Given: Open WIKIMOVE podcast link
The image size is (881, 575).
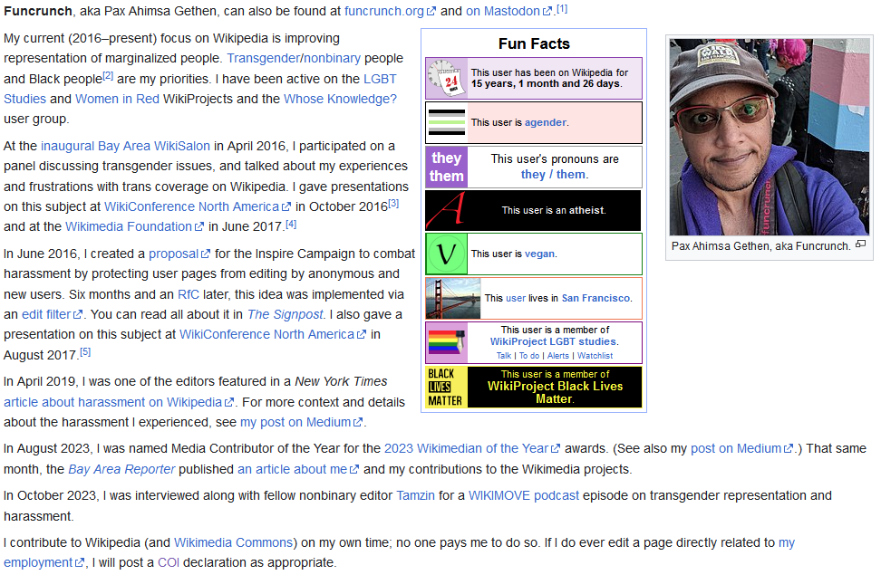Looking at the screenshot, I should tap(524, 496).
